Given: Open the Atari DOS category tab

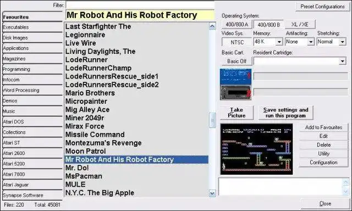Looking at the screenshot, I should pos(32,122).
